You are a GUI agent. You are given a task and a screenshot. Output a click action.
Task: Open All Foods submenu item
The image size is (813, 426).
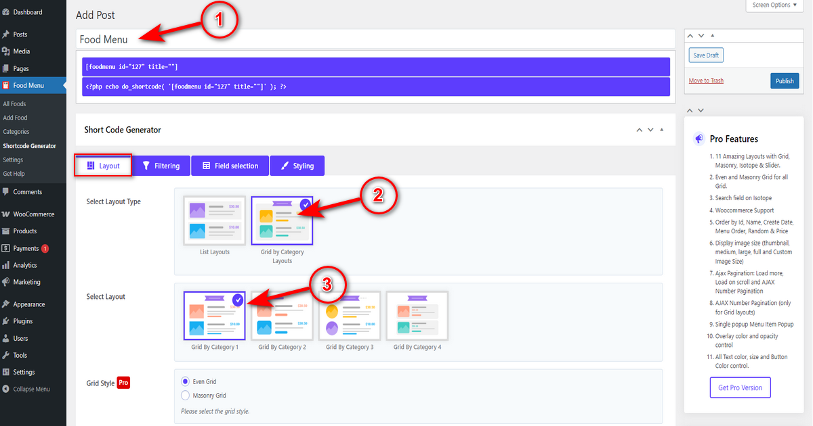(14, 104)
